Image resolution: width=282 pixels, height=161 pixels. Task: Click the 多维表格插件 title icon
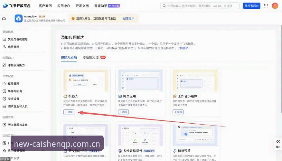click(120, 151)
